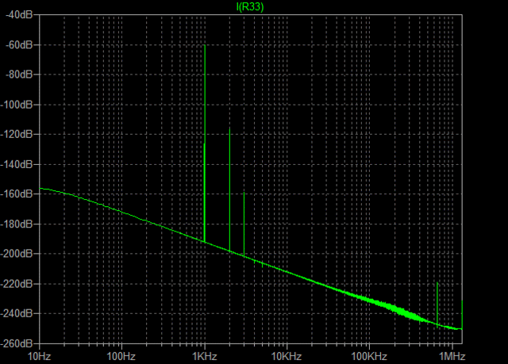This screenshot has height=364, width=508.
Task: Click the -180dB axis label
Action: (17, 224)
